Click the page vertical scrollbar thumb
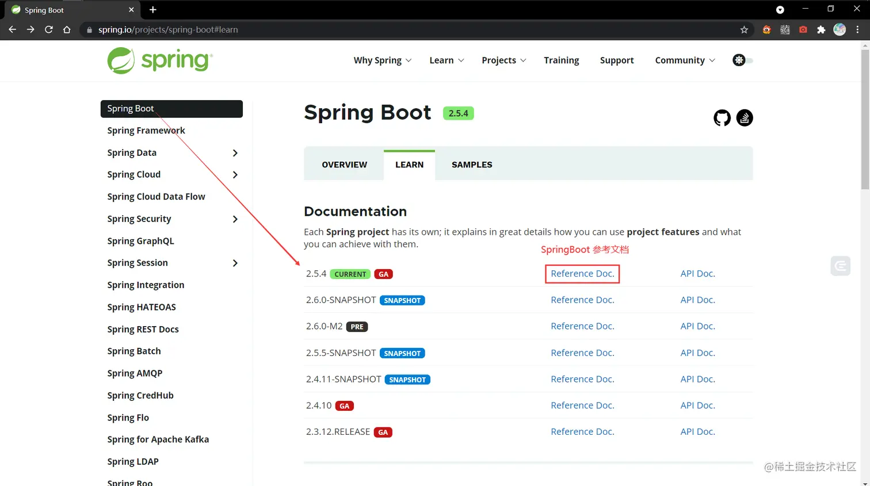The width and height of the screenshot is (870, 486). click(x=865, y=119)
